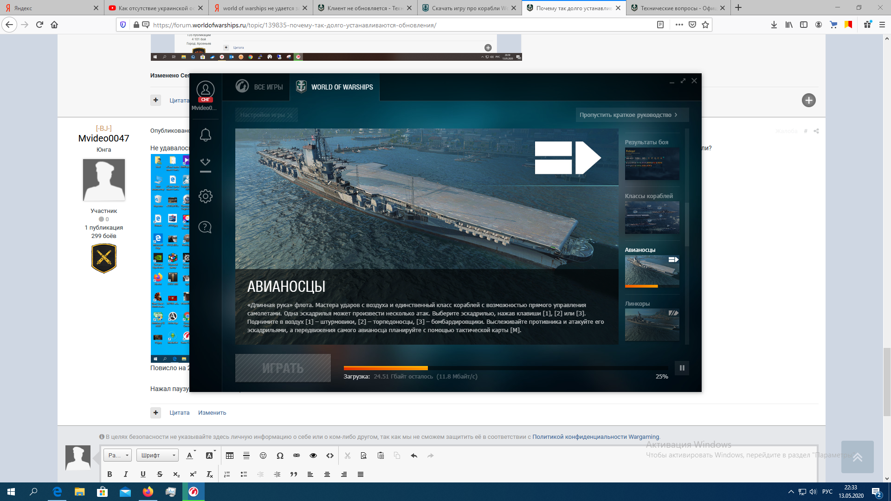Open Firefox from Windows taskbar

point(148,492)
